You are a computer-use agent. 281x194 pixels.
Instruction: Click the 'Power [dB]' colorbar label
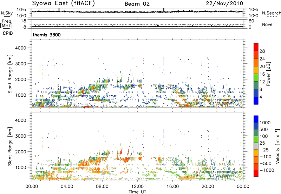[268, 74]
